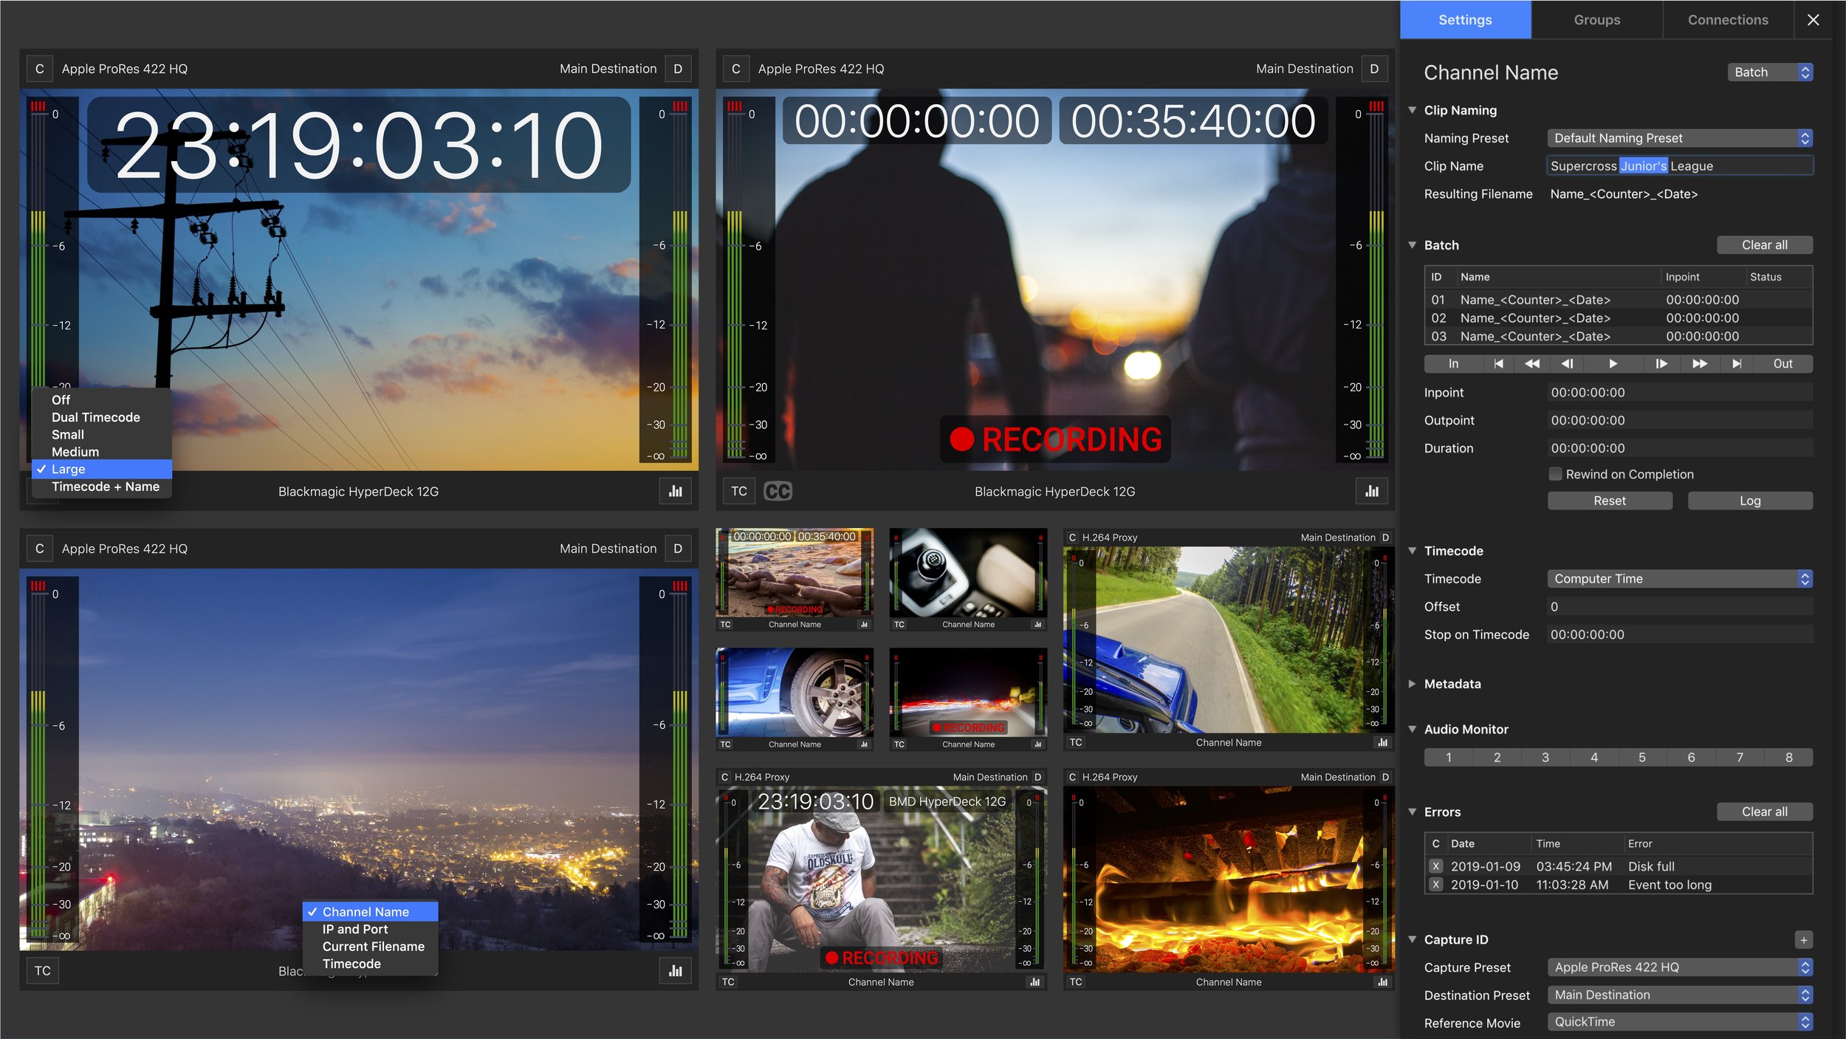
Task: Expand the Metadata section
Action: point(1412,684)
